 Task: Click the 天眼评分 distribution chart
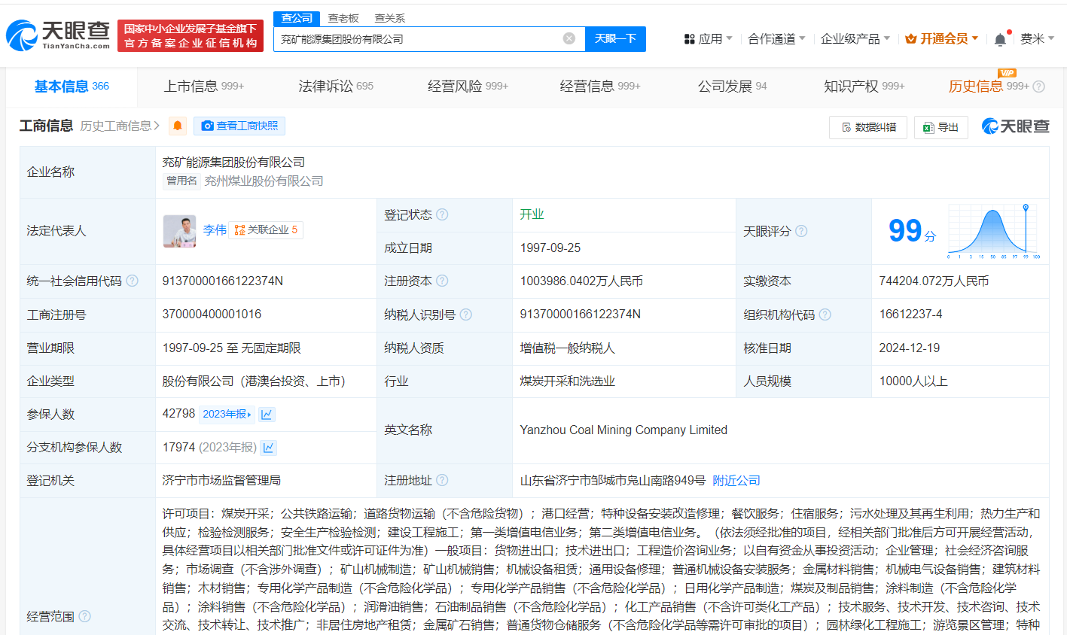click(x=993, y=231)
